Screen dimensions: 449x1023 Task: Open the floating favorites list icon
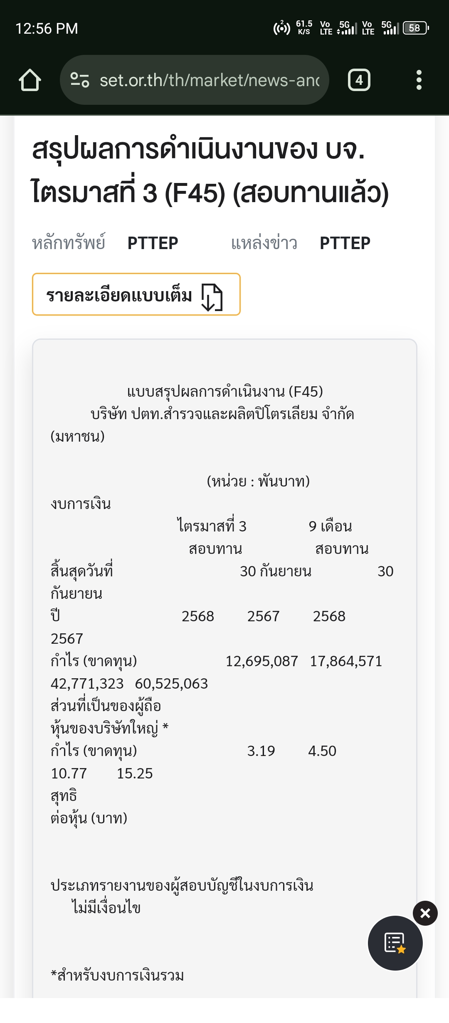(395, 943)
